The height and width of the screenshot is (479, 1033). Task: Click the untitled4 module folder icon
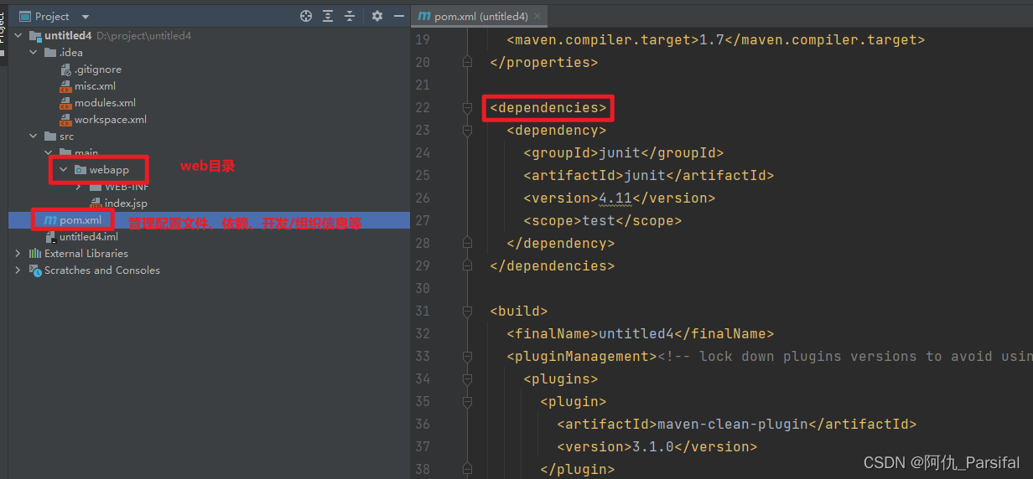pos(35,36)
